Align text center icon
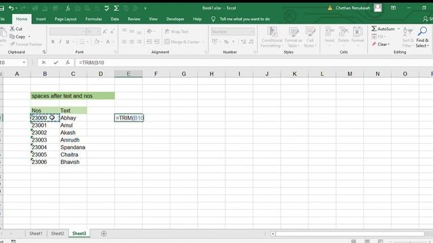 pos(132,42)
